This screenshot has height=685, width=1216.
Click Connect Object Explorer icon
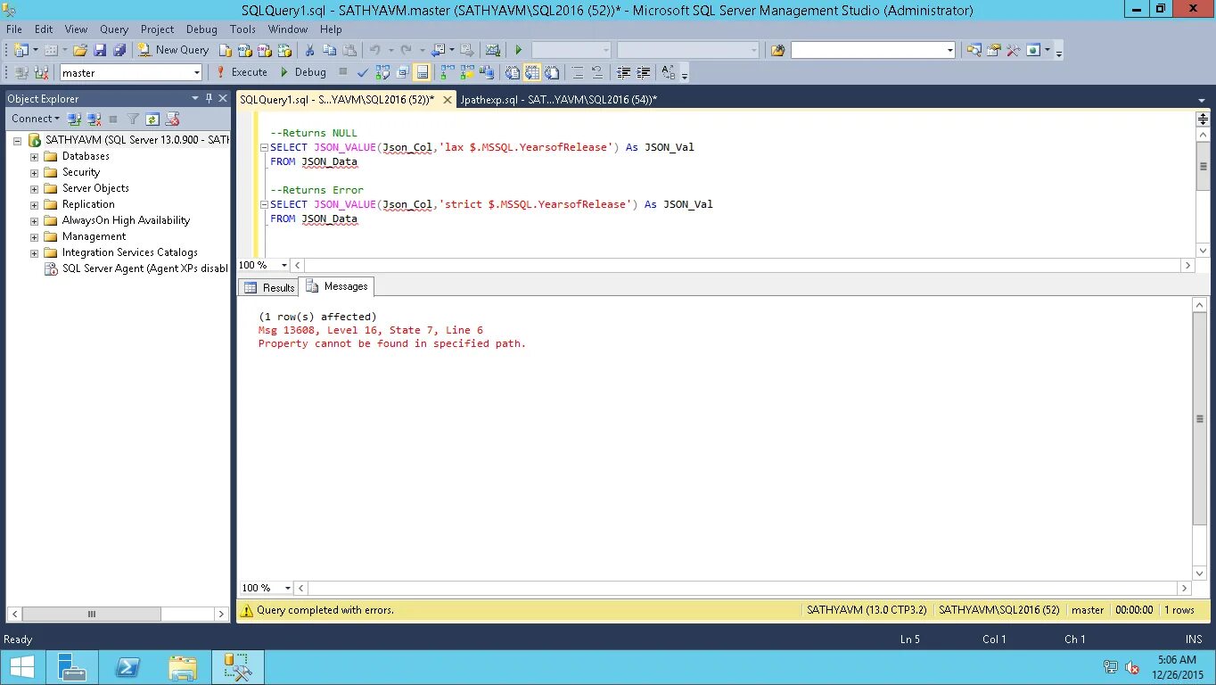click(75, 119)
